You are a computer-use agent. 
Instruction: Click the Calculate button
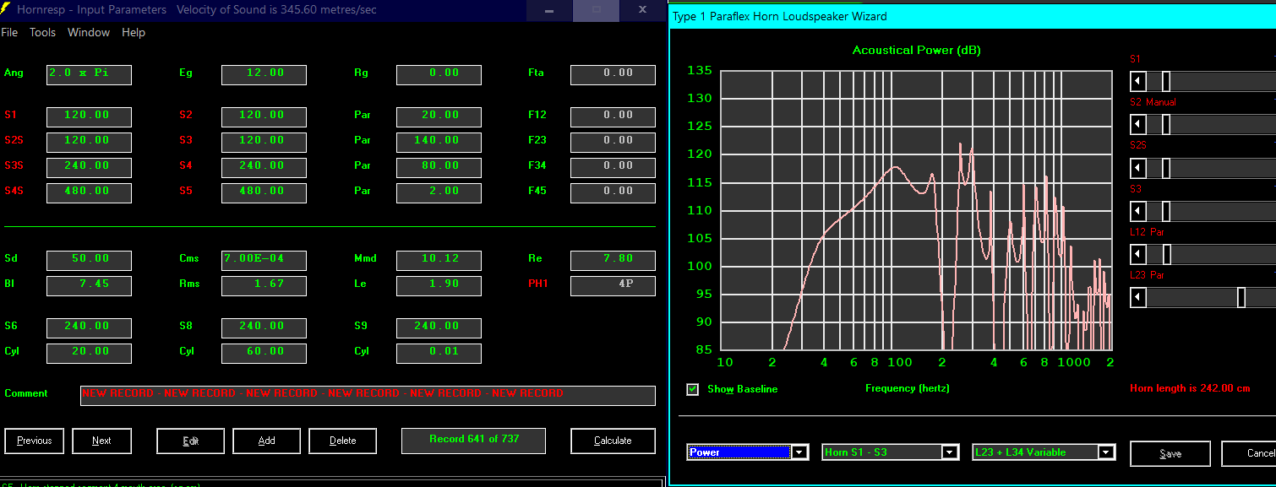[x=613, y=441]
